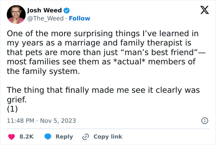
Task: Open the 11:48 PM timestamp
Action: [20, 121]
